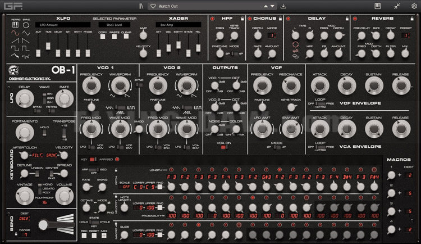Toggle the ARP/SEQ red LED
The height and width of the screenshot is (244, 421).
tap(117, 159)
